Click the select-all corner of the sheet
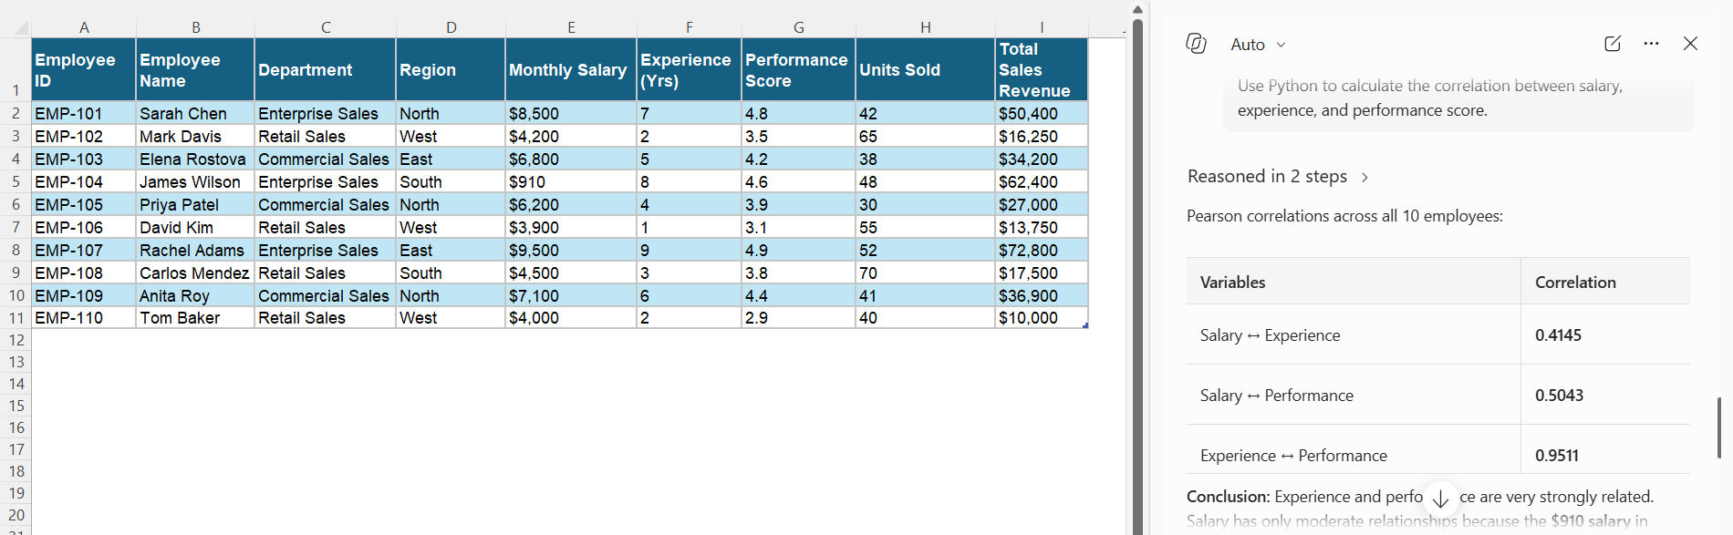Viewport: 1733px width, 535px height. tap(20, 28)
